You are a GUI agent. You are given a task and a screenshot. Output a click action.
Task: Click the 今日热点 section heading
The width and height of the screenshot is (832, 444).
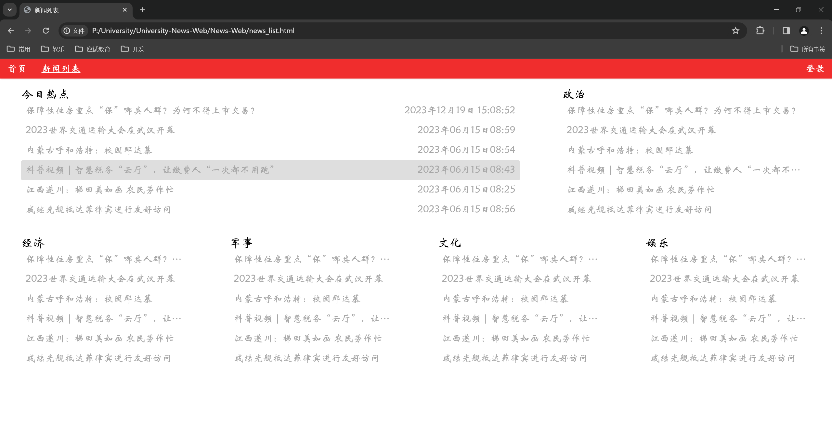click(45, 94)
